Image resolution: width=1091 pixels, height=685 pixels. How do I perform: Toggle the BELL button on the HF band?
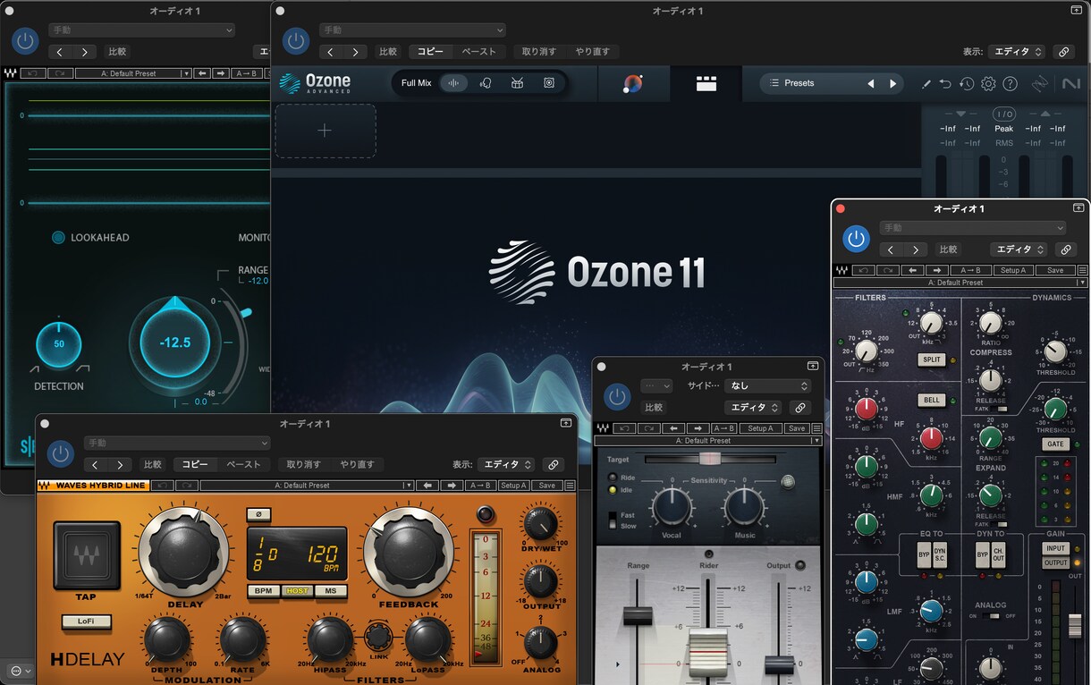coord(932,401)
